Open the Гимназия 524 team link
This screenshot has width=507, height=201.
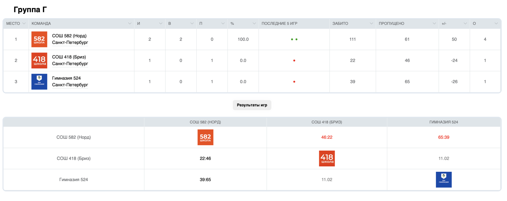(66, 78)
